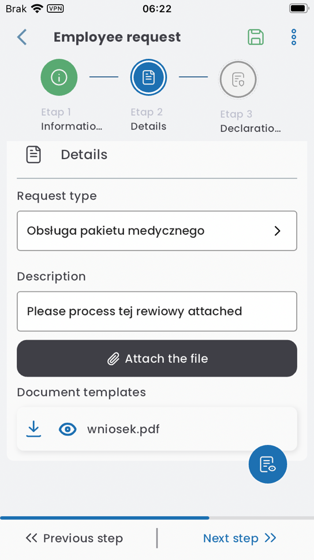This screenshot has width=314, height=560.
Task: Open the wniosek.pdf file name
Action: [124, 429]
